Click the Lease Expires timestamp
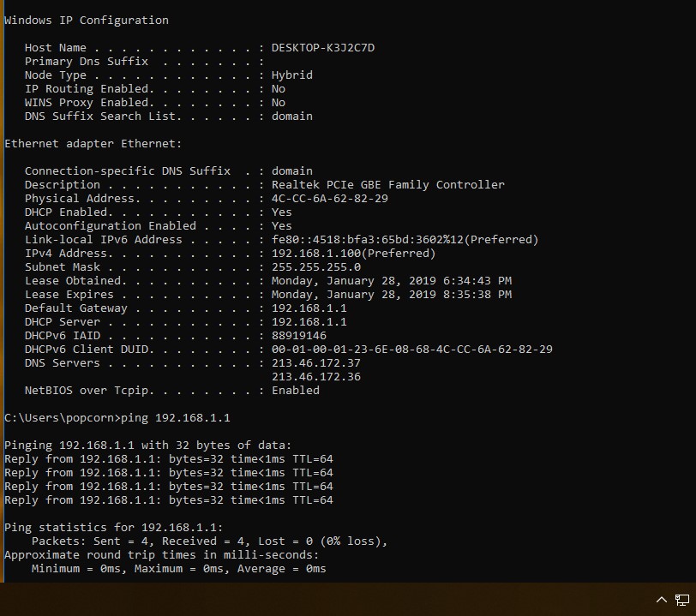Screen dimensions: 696x616 tap(391, 295)
